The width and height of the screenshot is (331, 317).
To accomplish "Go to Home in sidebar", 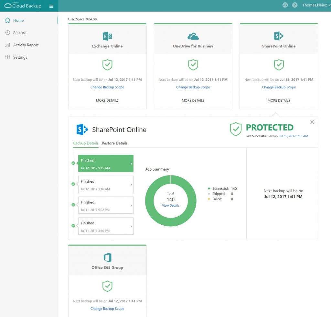I will point(18,20).
